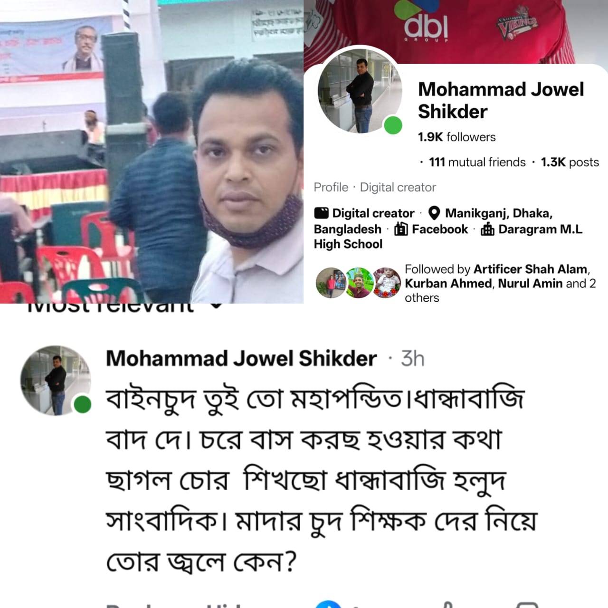Open Mohammad Jowel Shikder profile picture
The height and width of the screenshot is (608, 608).
tap(360, 91)
